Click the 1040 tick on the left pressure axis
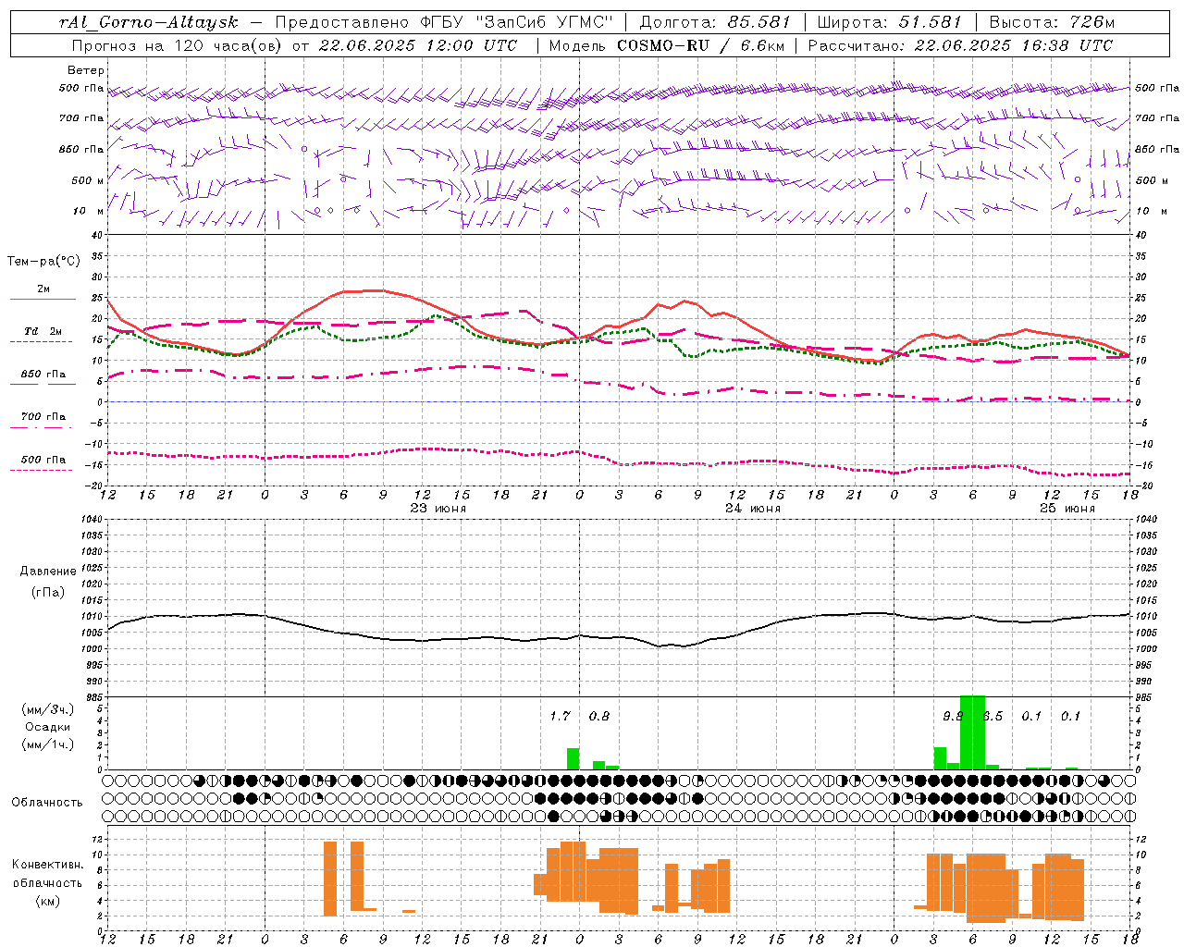Viewport: 1184px width, 947px height. point(92,519)
